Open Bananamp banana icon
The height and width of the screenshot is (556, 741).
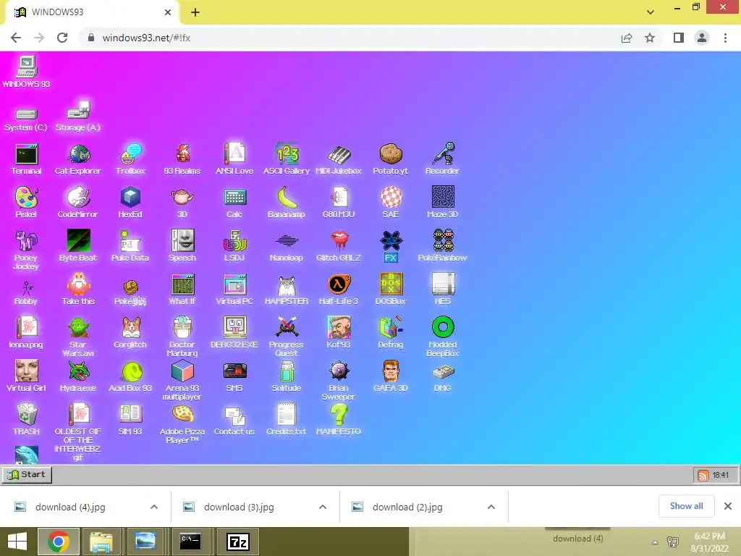point(287,203)
